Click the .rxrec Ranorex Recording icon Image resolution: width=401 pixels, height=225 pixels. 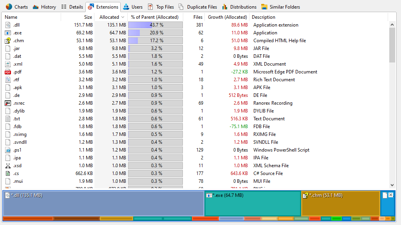pos(8,103)
